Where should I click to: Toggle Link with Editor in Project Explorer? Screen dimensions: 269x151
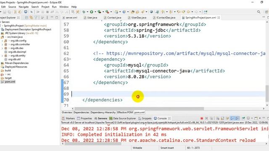31,18
